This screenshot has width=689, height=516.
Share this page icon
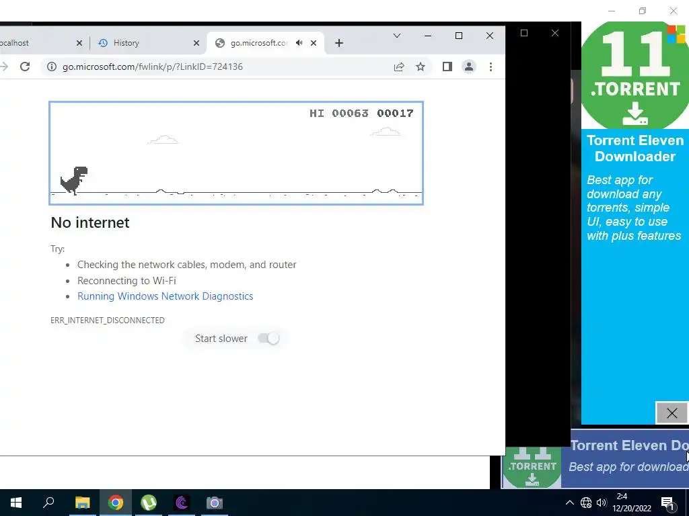pos(399,67)
